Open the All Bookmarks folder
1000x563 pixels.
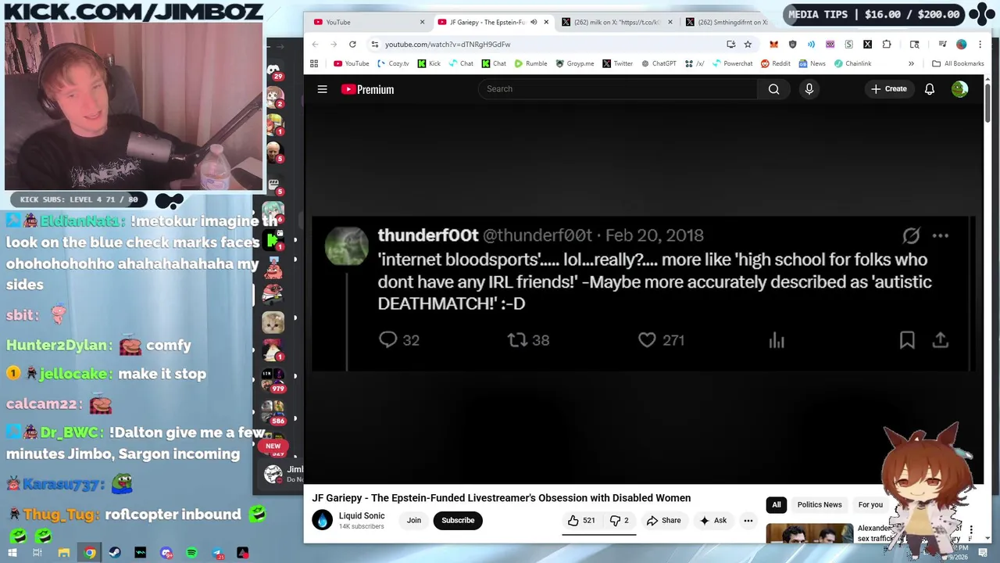click(x=958, y=63)
